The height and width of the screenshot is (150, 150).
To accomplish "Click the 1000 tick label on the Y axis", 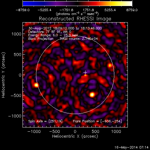I will [16, 34].
